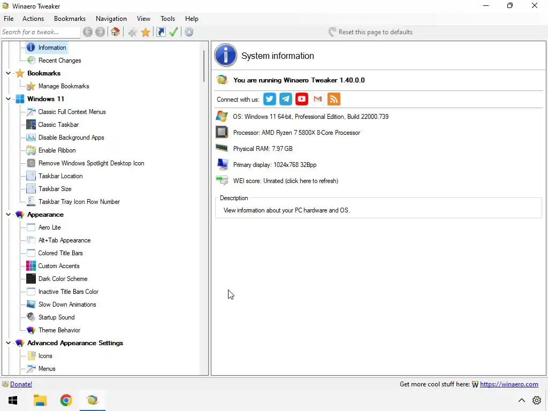Select Menus under Advanced Appearance

click(47, 369)
